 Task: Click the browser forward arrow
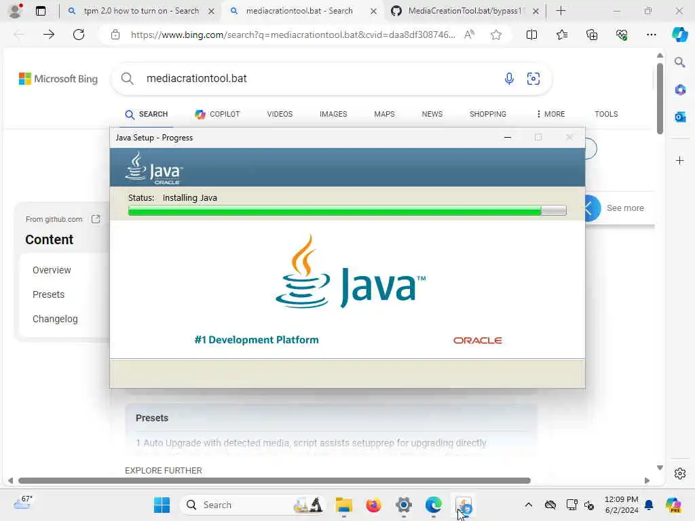[x=49, y=35]
